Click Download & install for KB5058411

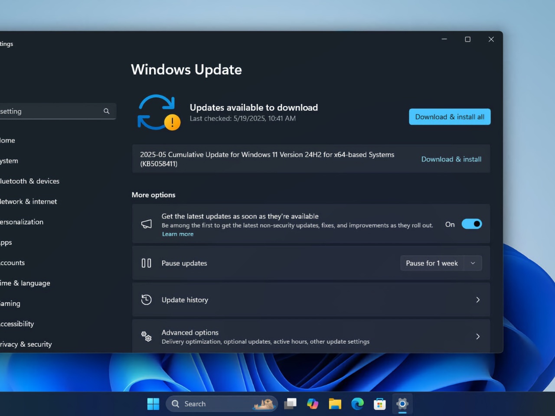pos(451,159)
